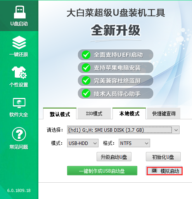192x199 pixels.
Task: Click green checkmark beside 完美兼容杜绝蓝屏
Action: 86,80
